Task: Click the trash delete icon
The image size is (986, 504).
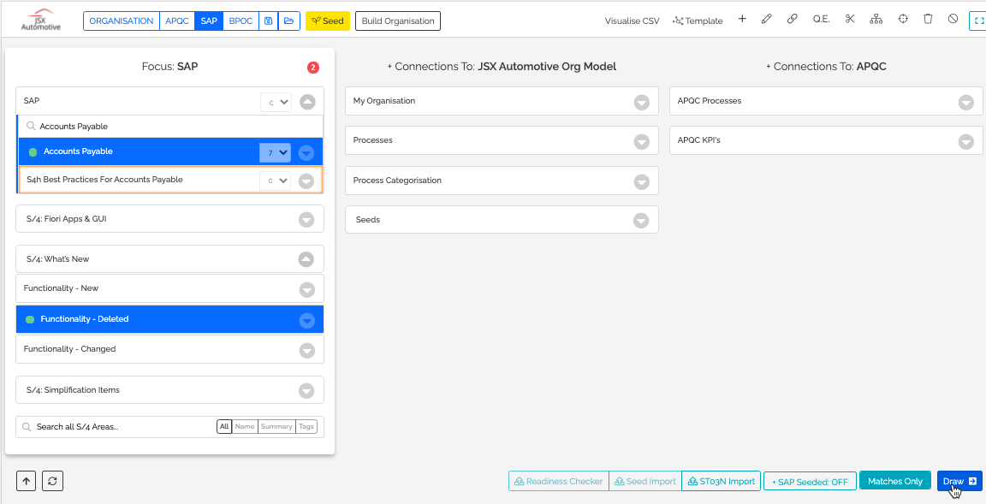Action: point(928,20)
